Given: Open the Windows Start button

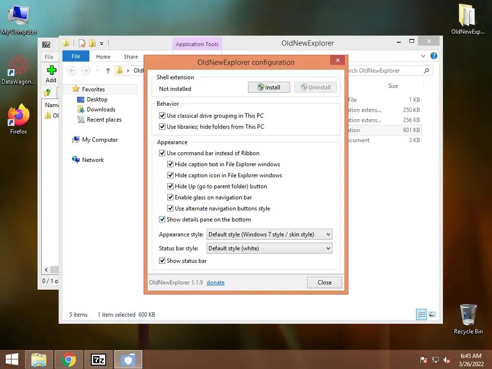Looking at the screenshot, I should [x=12, y=359].
